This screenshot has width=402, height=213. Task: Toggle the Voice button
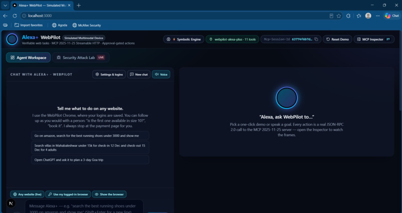click(x=161, y=74)
